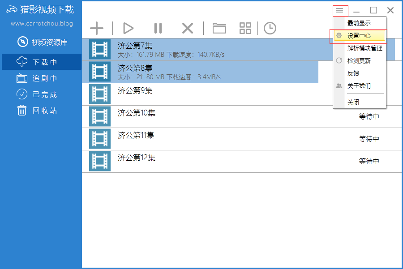Open 关于我们 menu entry
This screenshot has height=269, width=403.
point(360,86)
